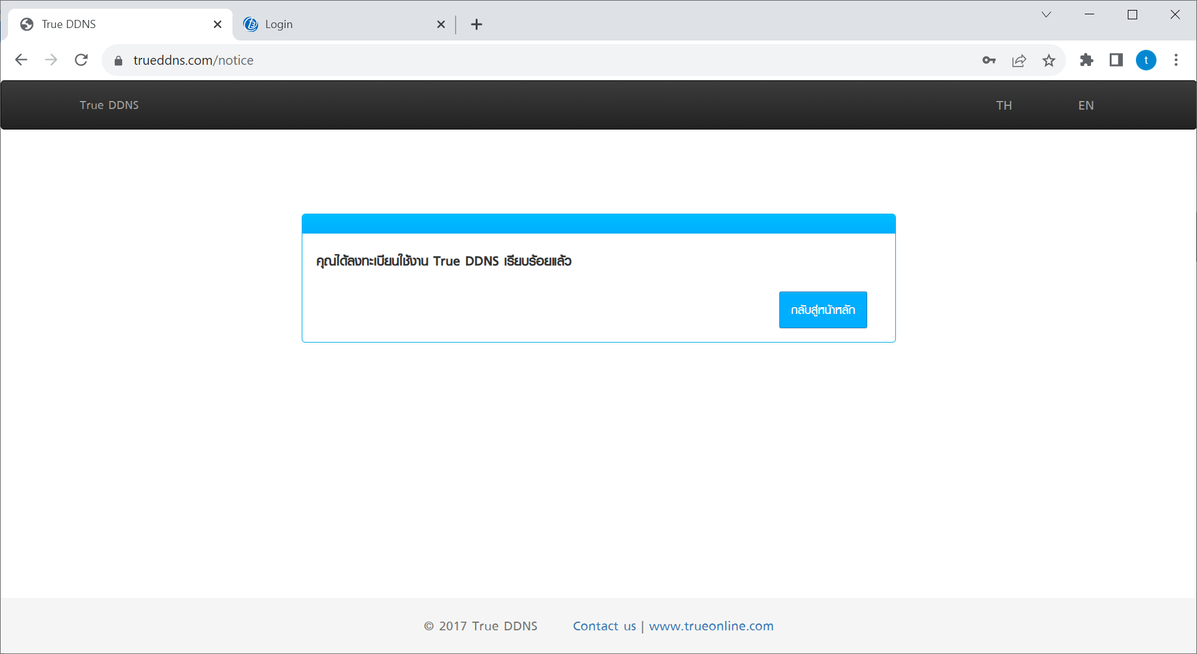The height and width of the screenshot is (654, 1197).
Task: Reload the trueddns.com page
Action: [81, 60]
